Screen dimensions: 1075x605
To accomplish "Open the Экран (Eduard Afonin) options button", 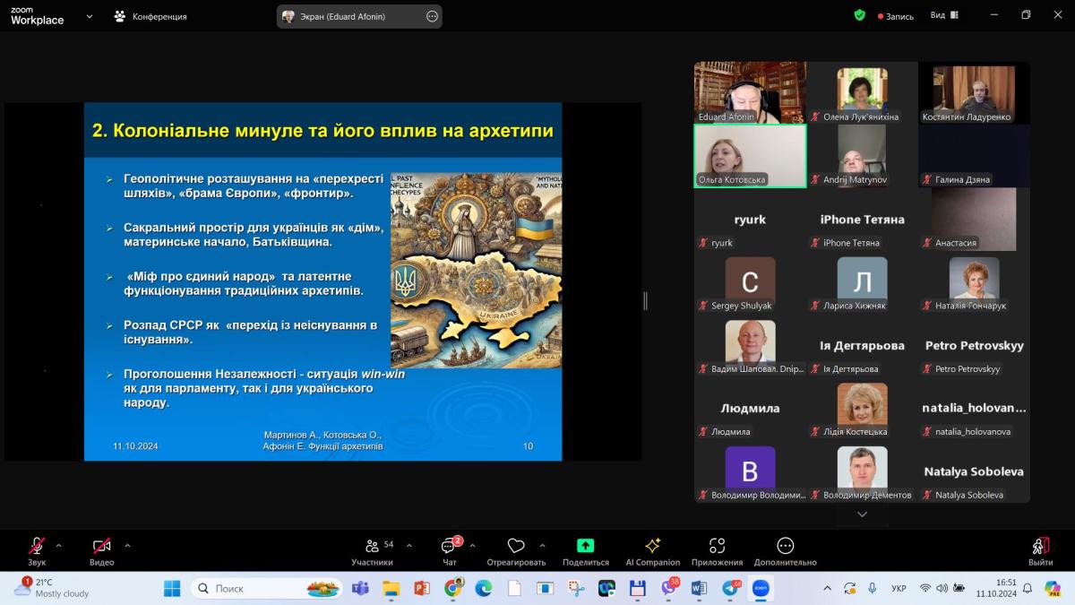I will [432, 16].
